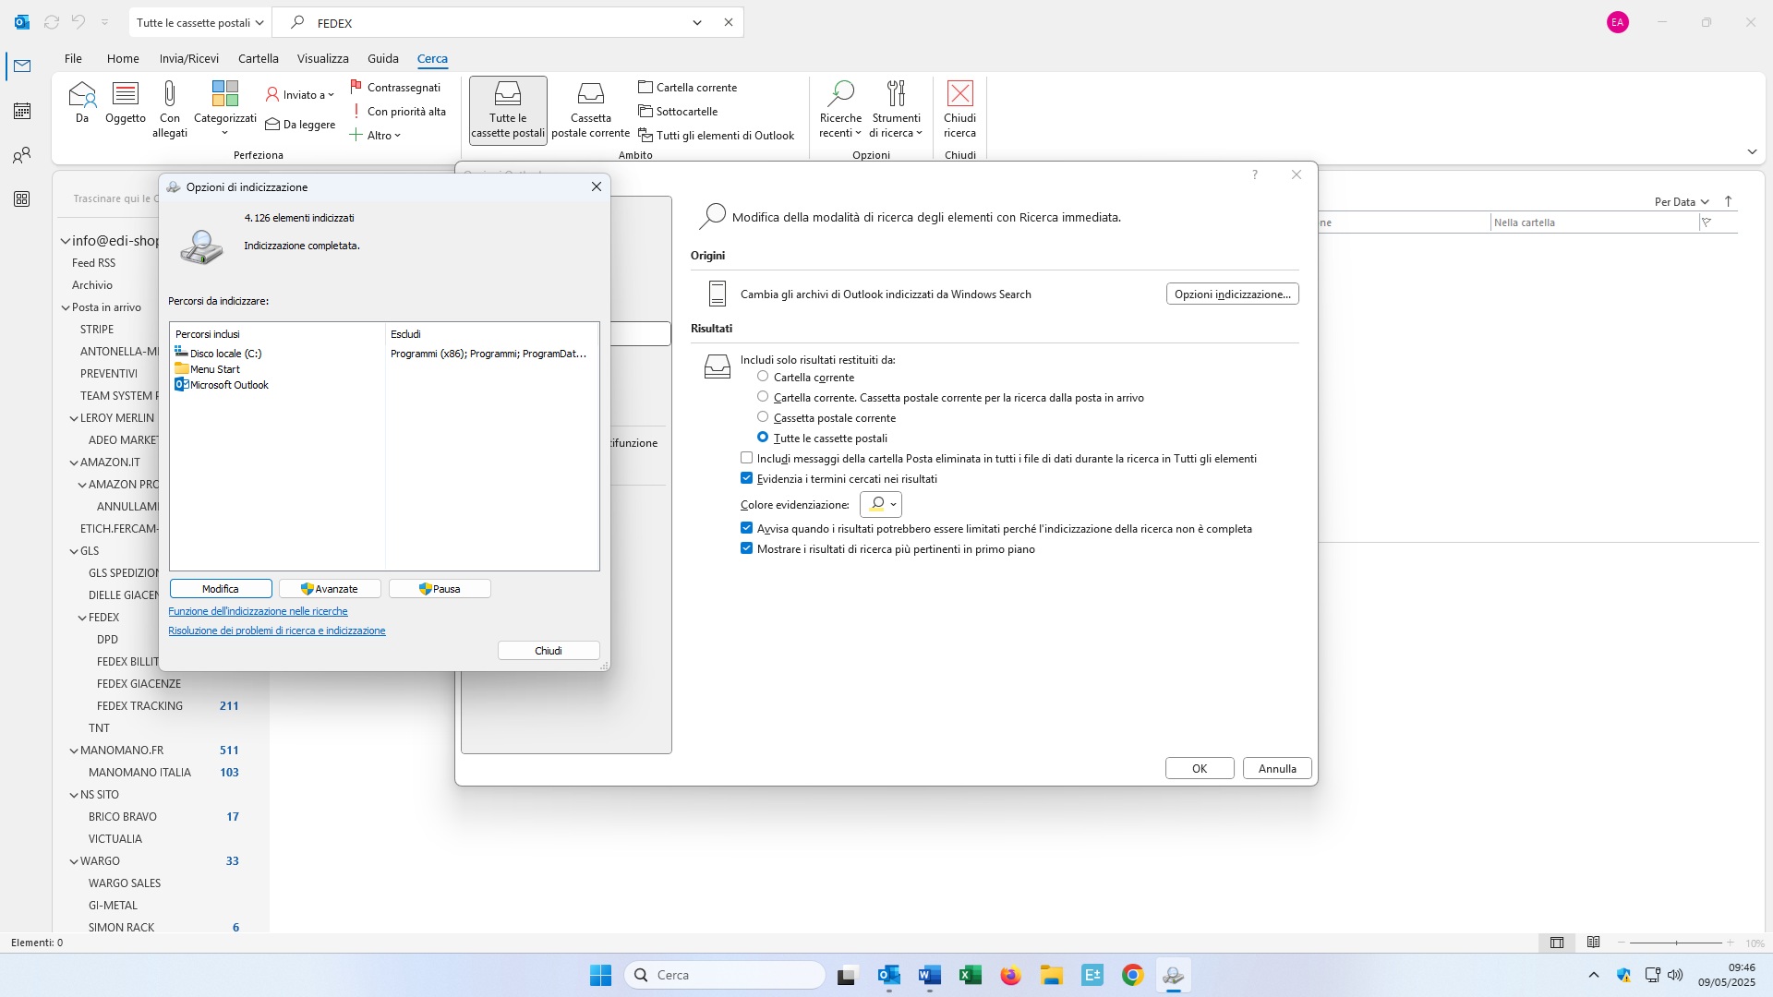This screenshot has width=1773, height=997.
Task: Open the People contacts view in the sidebar
Action: (x=22, y=155)
